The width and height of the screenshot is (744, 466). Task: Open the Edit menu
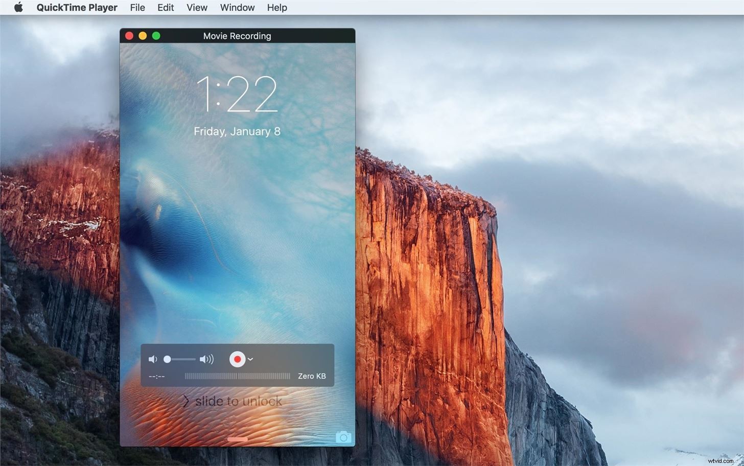click(x=165, y=7)
